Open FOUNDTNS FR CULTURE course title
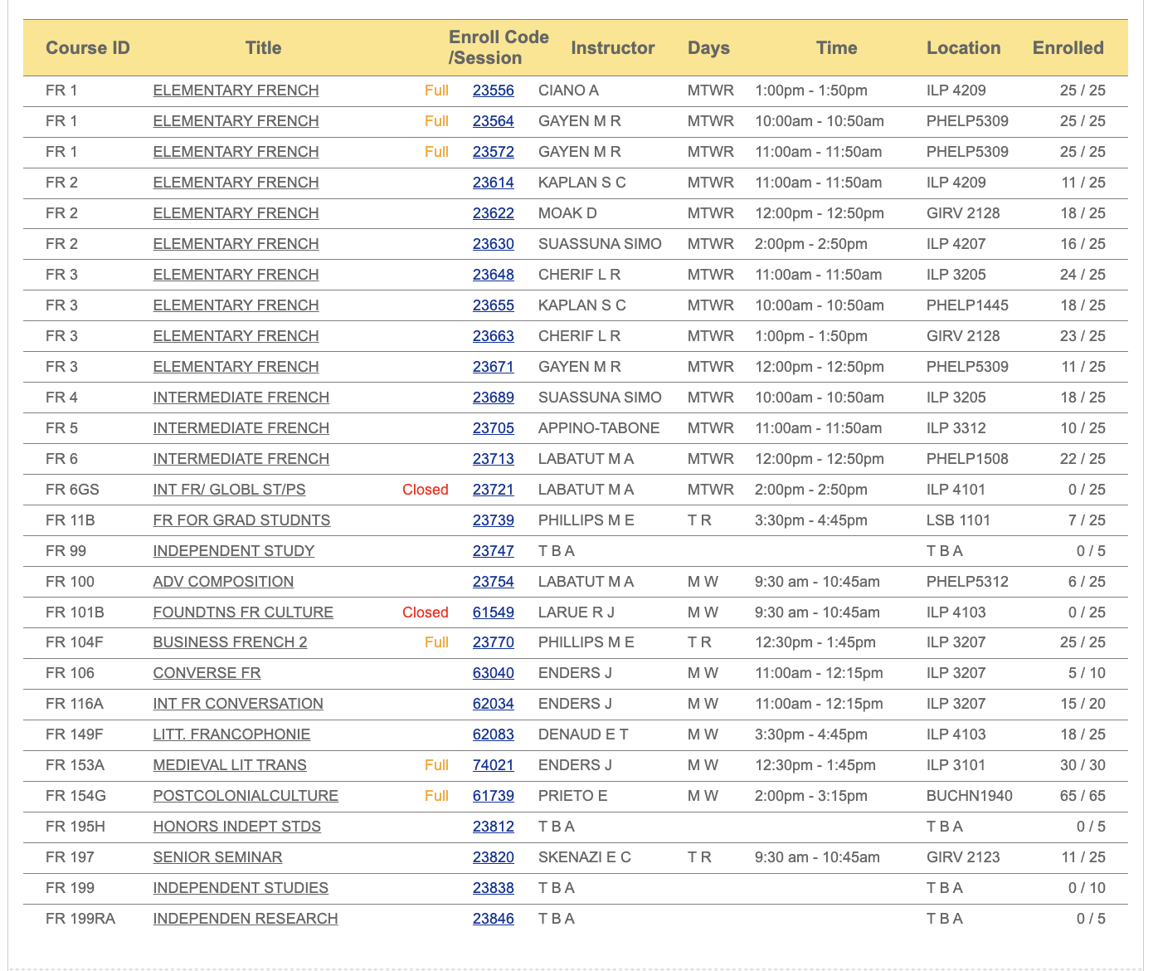This screenshot has width=1158, height=971. [x=243, y=612]
